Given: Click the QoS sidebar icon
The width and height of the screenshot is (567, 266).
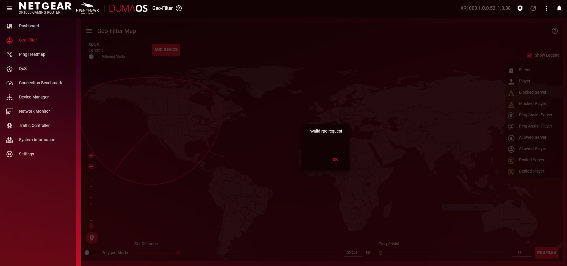Looking at the screenshot, I should (x=9, y=69).
